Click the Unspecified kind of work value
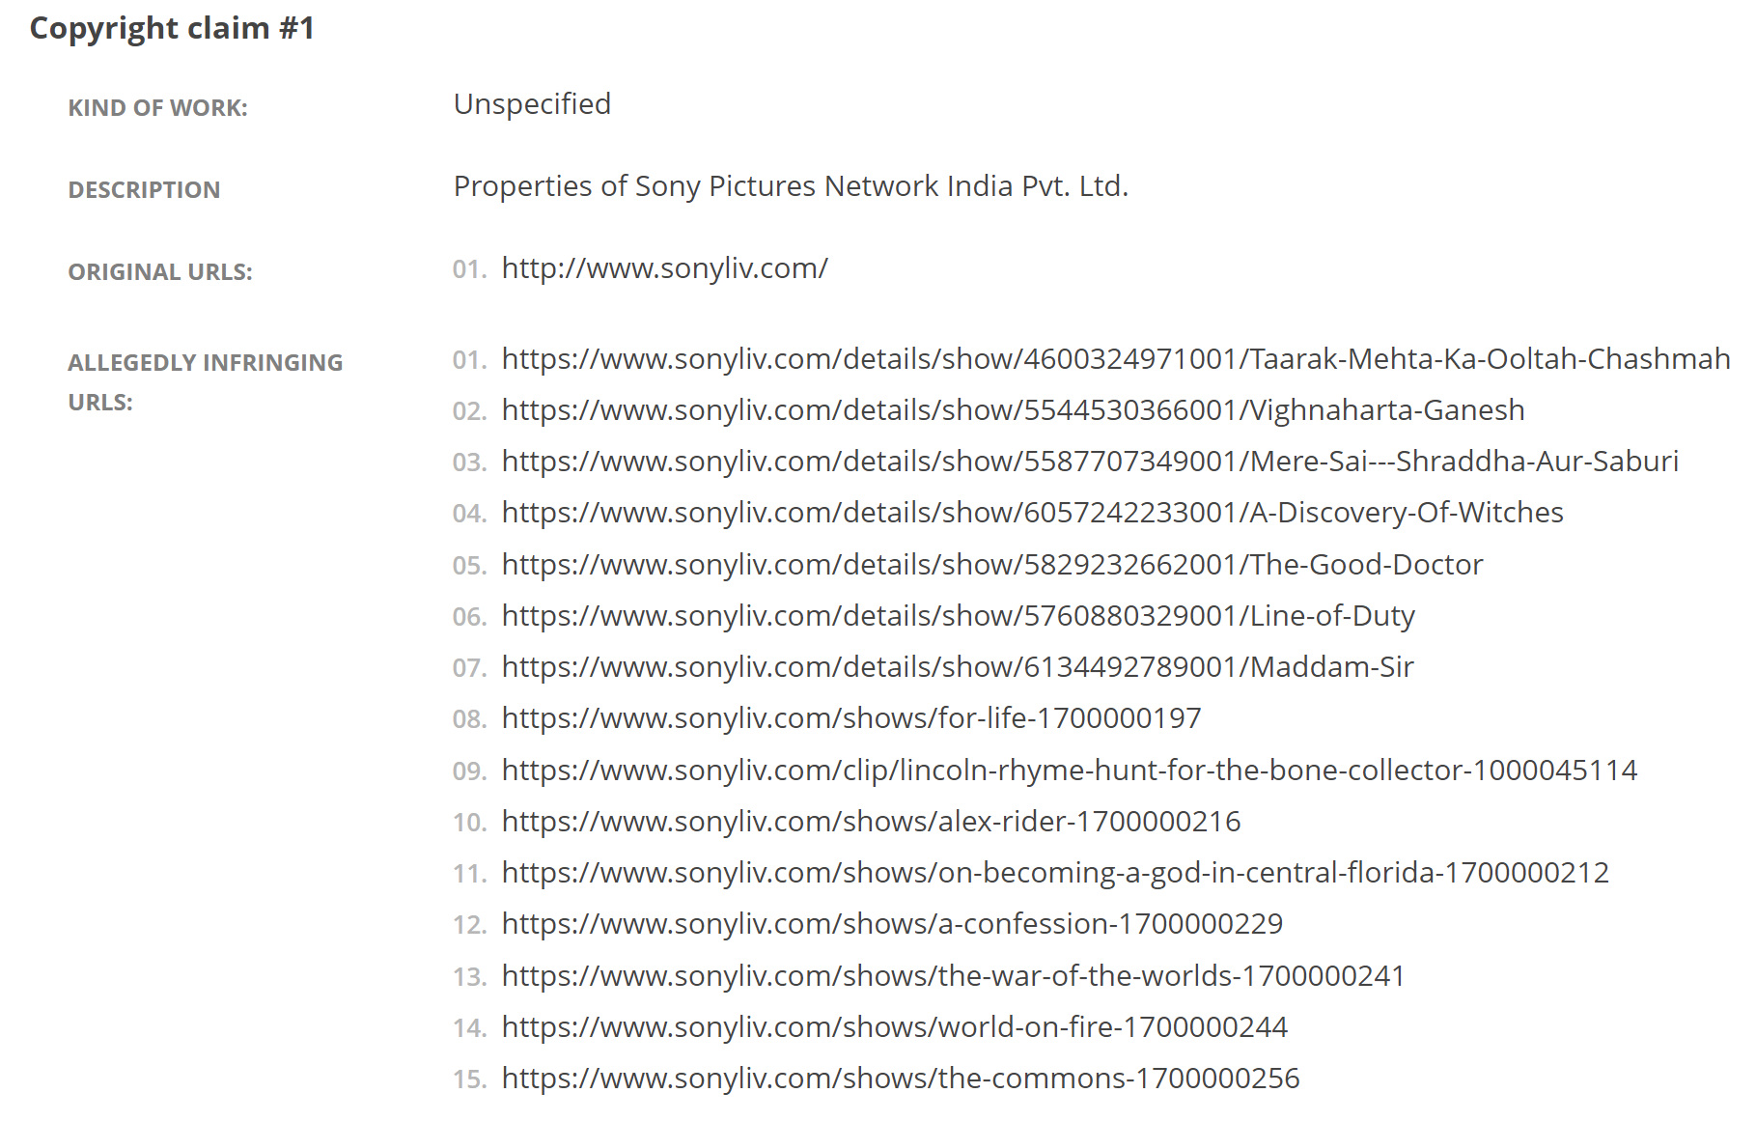 pos(532,104)
